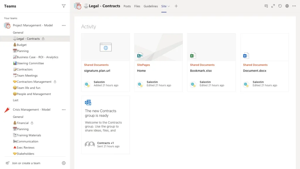Viewport: 300px width, 169px height.
Task: Click the Word icon on Document.docx card
Action: coord(246,55)
